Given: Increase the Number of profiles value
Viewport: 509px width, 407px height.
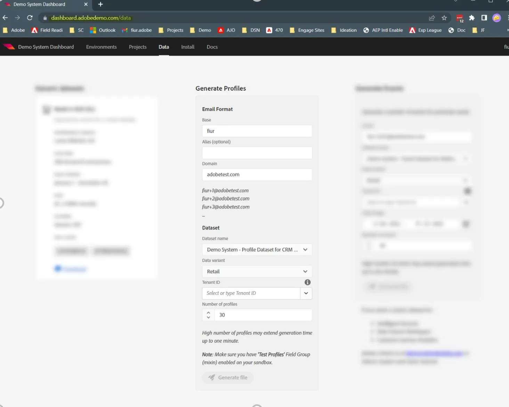Looking at the screenshot, I should point(208,313).
